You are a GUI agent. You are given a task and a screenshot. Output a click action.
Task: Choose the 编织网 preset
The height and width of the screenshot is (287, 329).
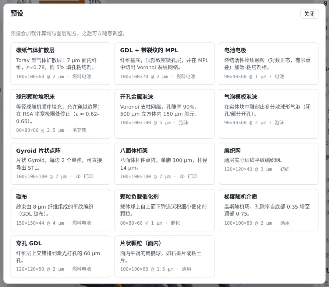pos(268,164)
